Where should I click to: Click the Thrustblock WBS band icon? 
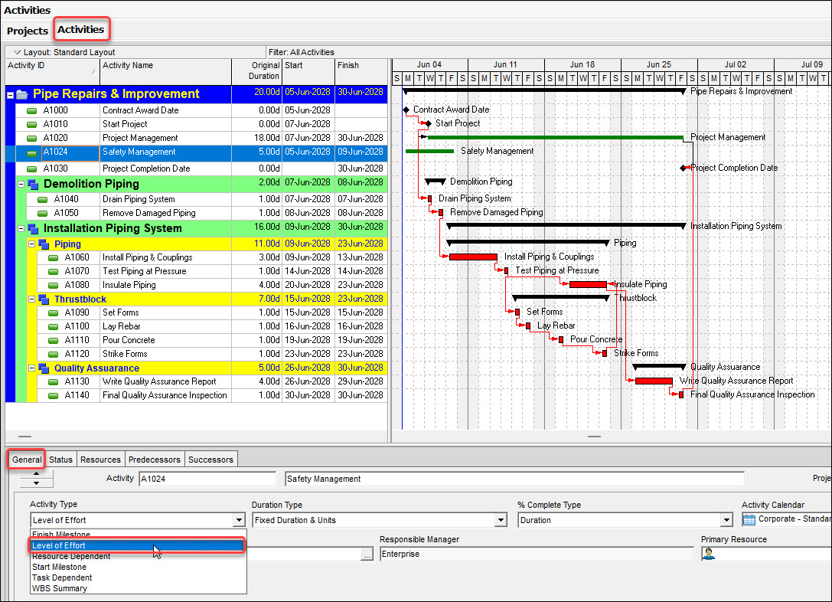click(x=44, y=299)
